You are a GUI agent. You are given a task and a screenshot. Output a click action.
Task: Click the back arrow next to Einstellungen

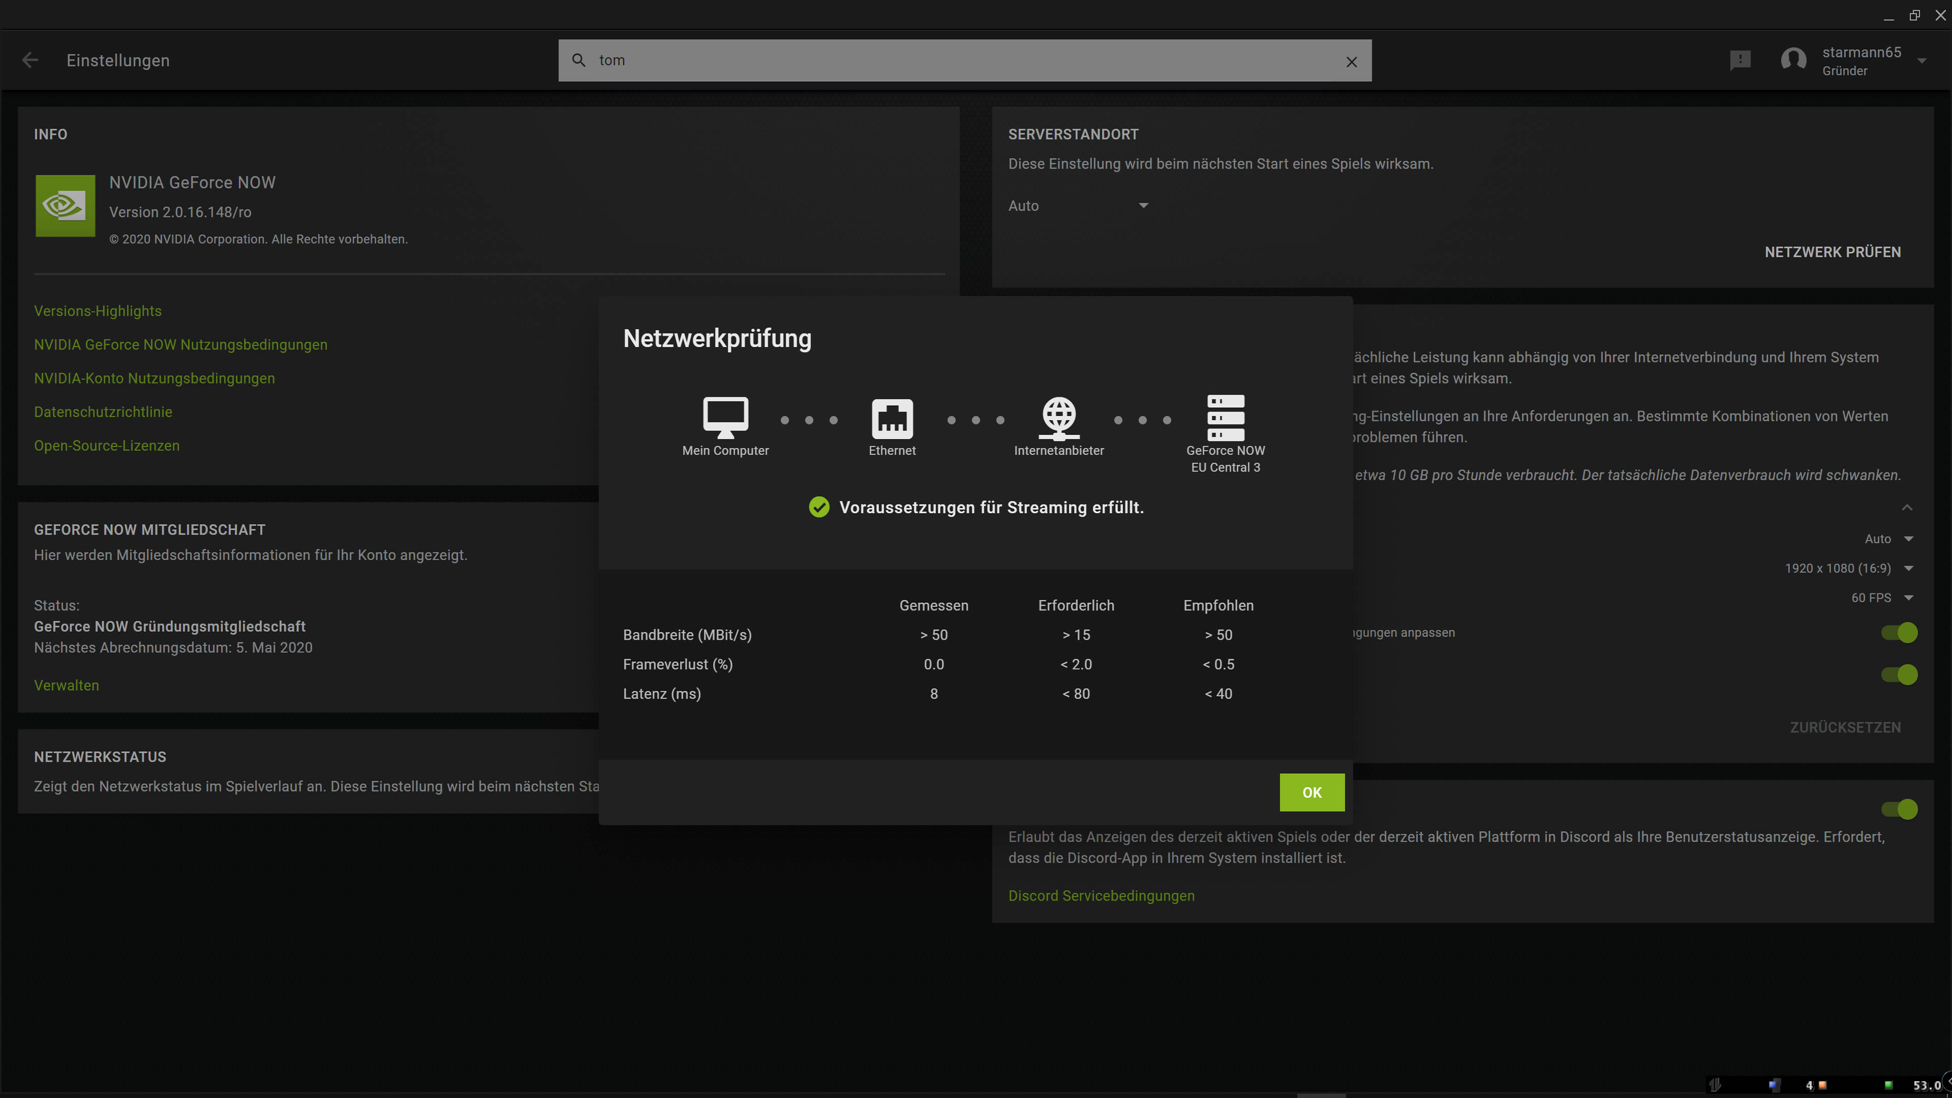(x=30, y=60)
